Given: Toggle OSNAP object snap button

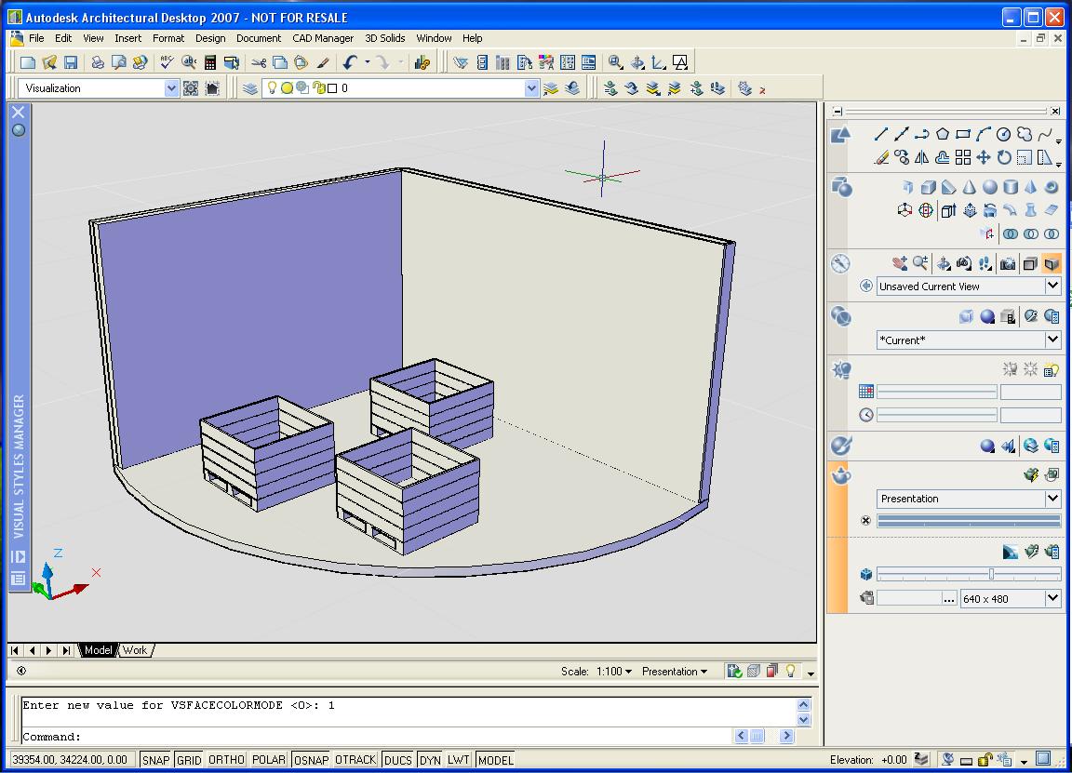Looking at the screenshot, I should [311, 760].
